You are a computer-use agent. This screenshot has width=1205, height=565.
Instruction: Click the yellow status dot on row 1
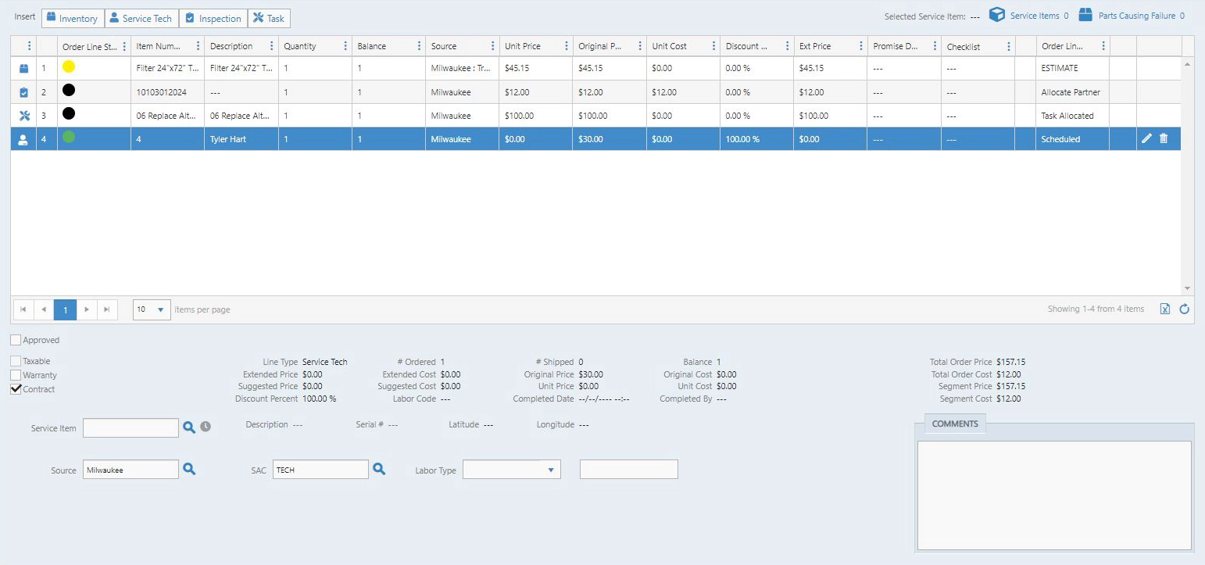(69, 67)
